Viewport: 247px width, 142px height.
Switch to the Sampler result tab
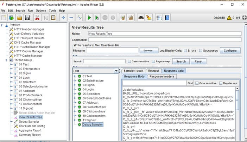click(x=133, y=71)
